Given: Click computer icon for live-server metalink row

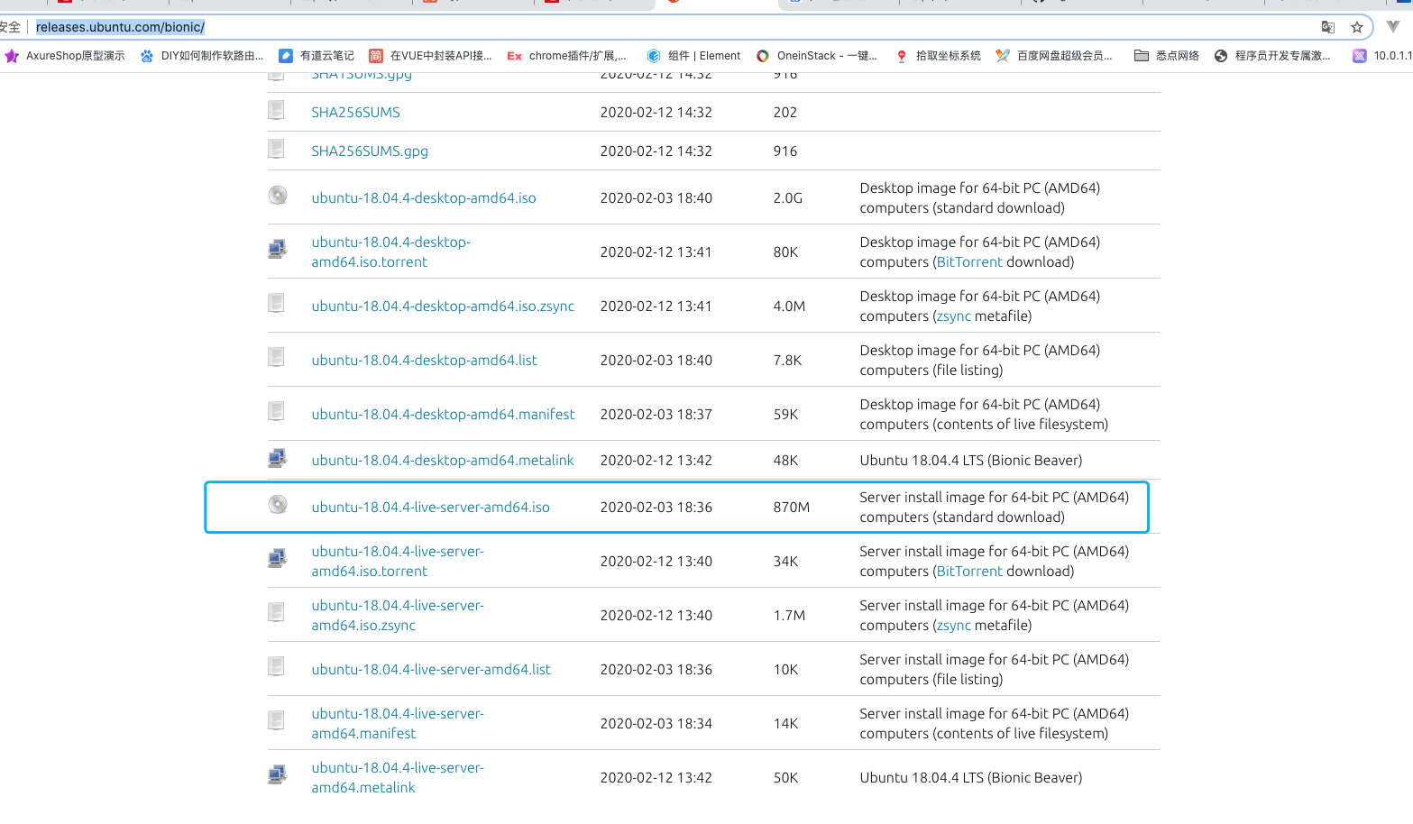Looking at the screenshot, I should (x=278, y=775).
